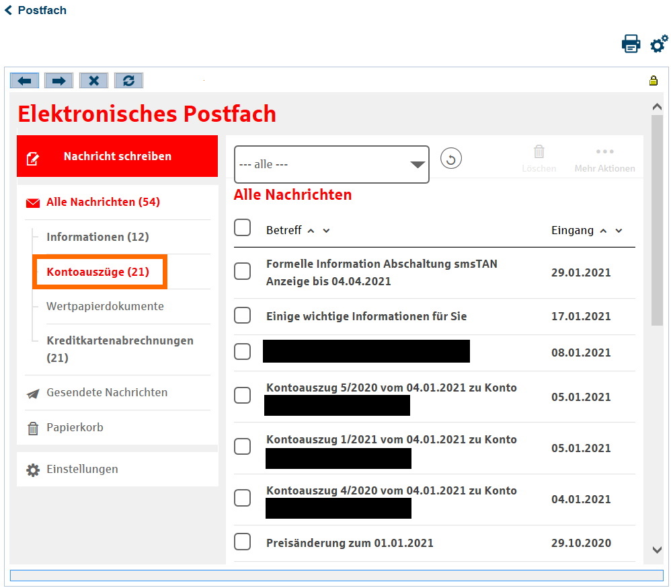Click the printer icon
The height and width of the screenshot is (588, 671).
631,44
